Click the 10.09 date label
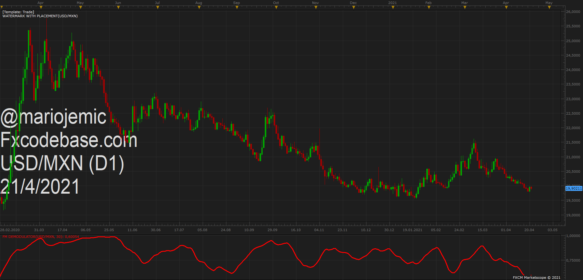 pos(249,230)
